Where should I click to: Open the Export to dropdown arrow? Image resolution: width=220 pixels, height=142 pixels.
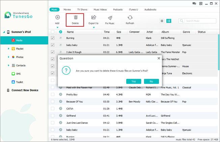point(94,27)
